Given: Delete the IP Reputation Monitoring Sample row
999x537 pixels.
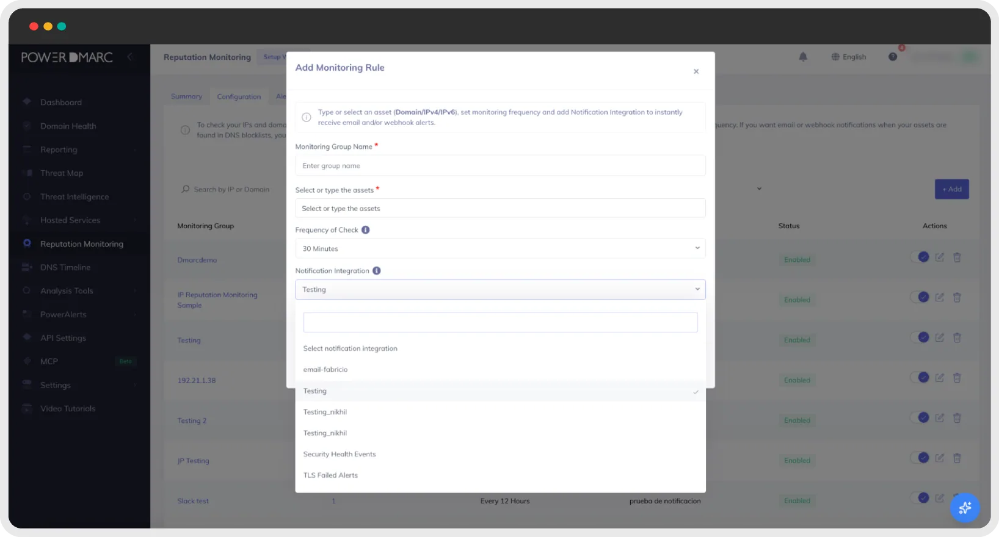Looking at the screenshot, I should pos(957,298).
